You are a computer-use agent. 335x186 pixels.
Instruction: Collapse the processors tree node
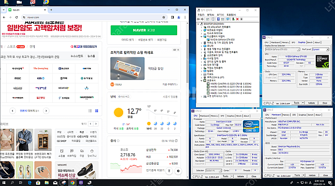[x=201, y=80]
